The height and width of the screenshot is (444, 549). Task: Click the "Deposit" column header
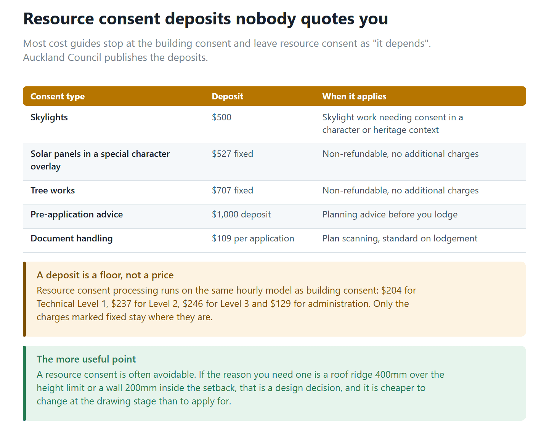tap(228, 96)
